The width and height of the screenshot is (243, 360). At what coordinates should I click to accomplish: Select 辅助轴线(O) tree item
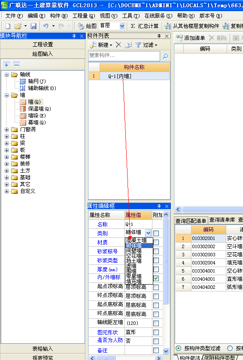point(38,88)
